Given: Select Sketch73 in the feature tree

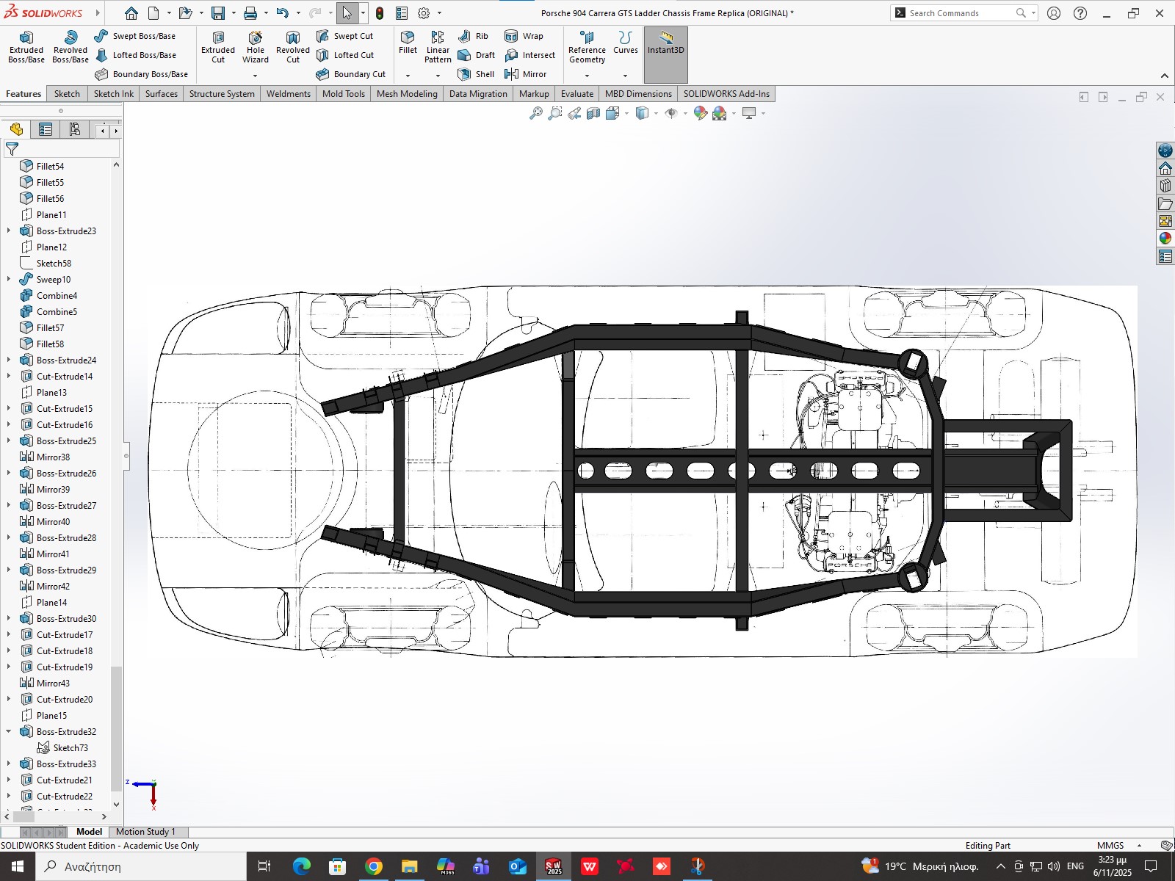Looking at the screenshot, I should pyautogui.click(x=70, y=747).
